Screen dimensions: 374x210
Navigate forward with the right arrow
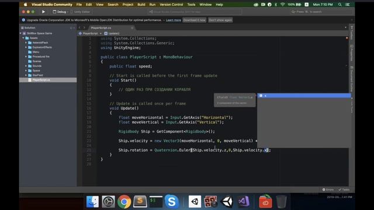84,28
